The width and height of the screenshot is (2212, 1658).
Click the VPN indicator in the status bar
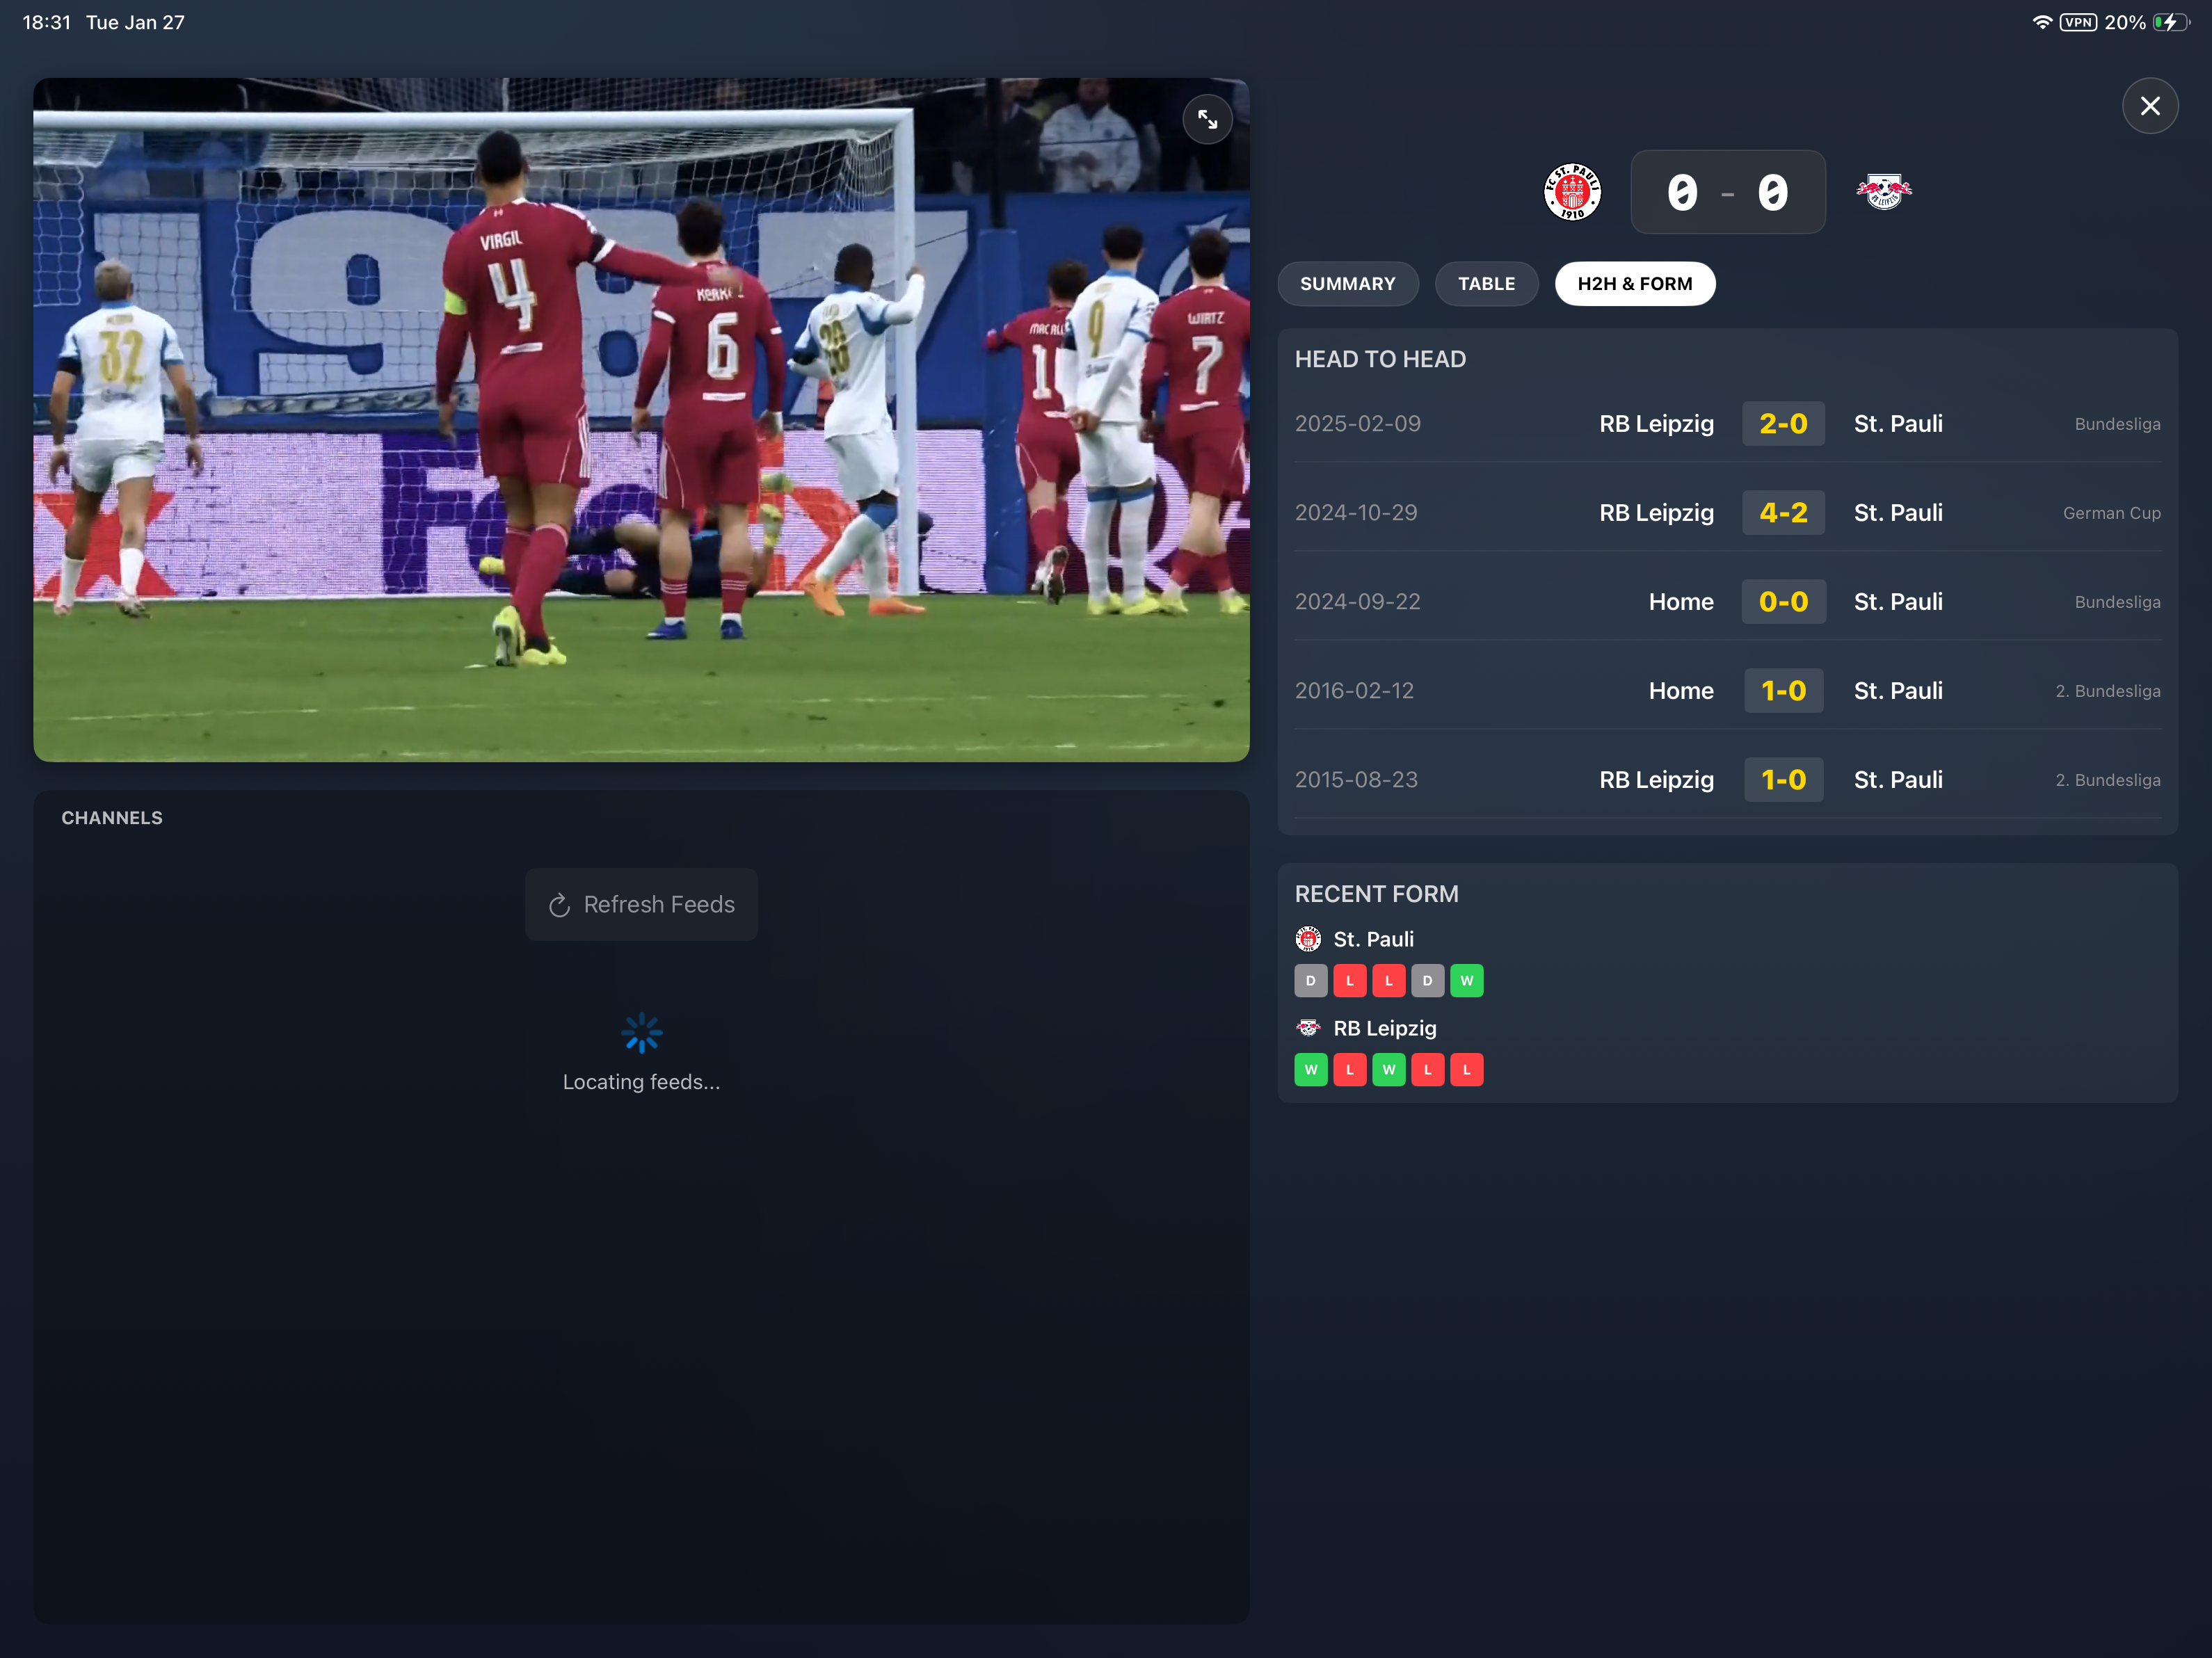(x=2078, y=21)
